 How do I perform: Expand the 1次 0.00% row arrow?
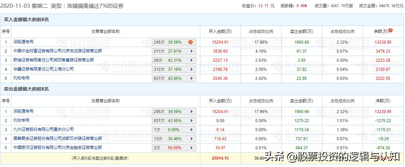pyautogui.click(x=192, y=130)
